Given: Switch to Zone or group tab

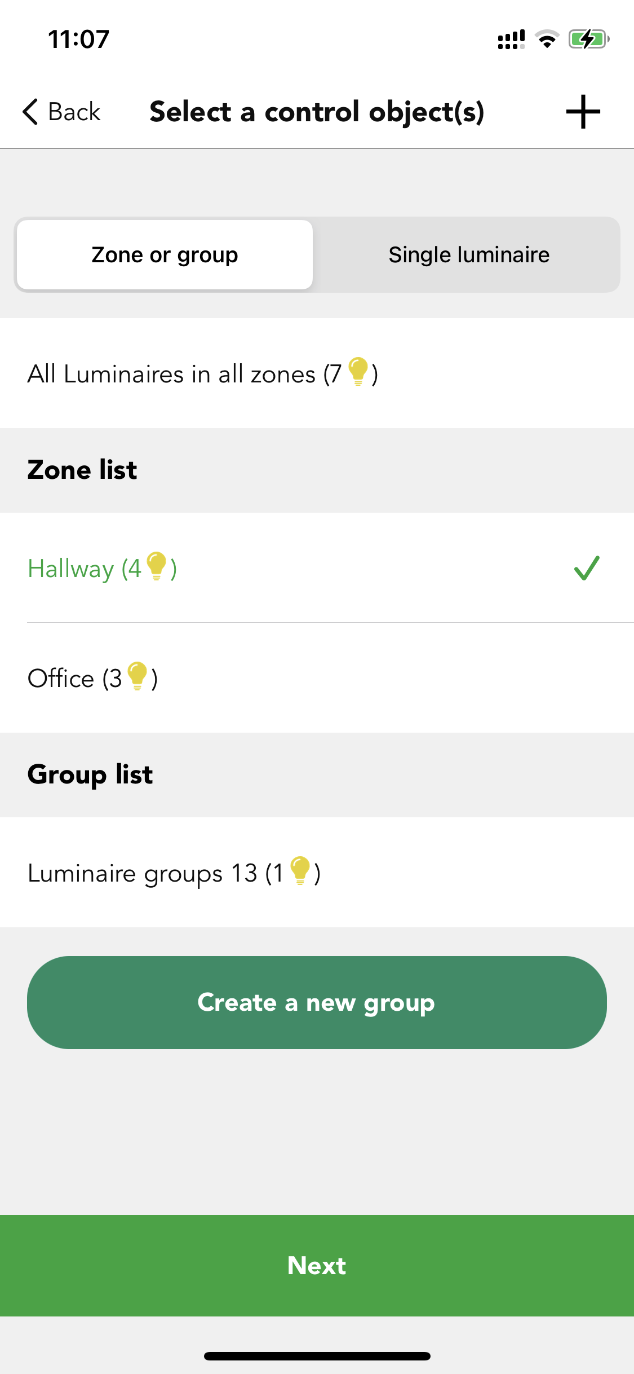Looking at the screenshot, I should coord(165,254).
